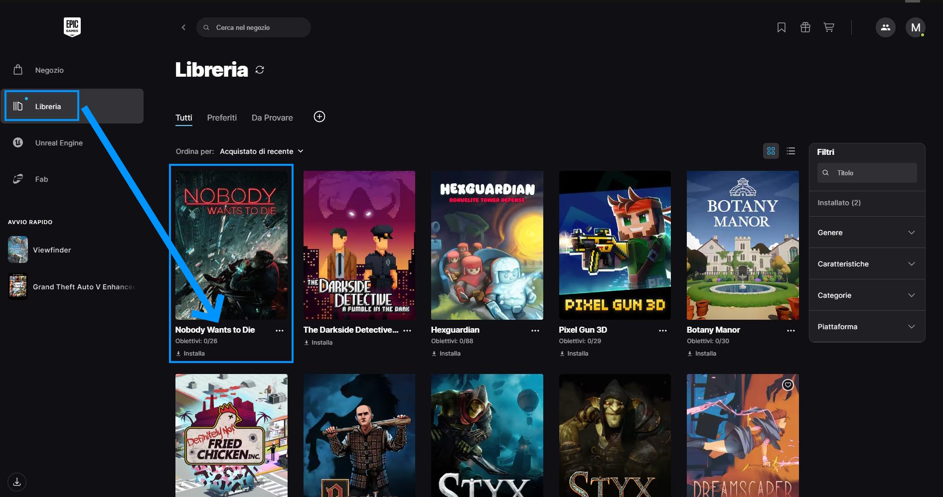Screen dimensions: 943x497
Task: Open the shopping cart
Action: click(x=829, y=27)
